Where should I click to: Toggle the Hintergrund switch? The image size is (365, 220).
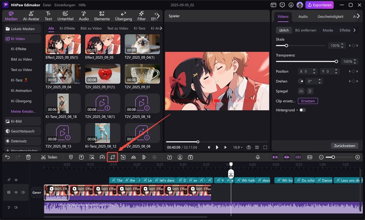[302, 110]
